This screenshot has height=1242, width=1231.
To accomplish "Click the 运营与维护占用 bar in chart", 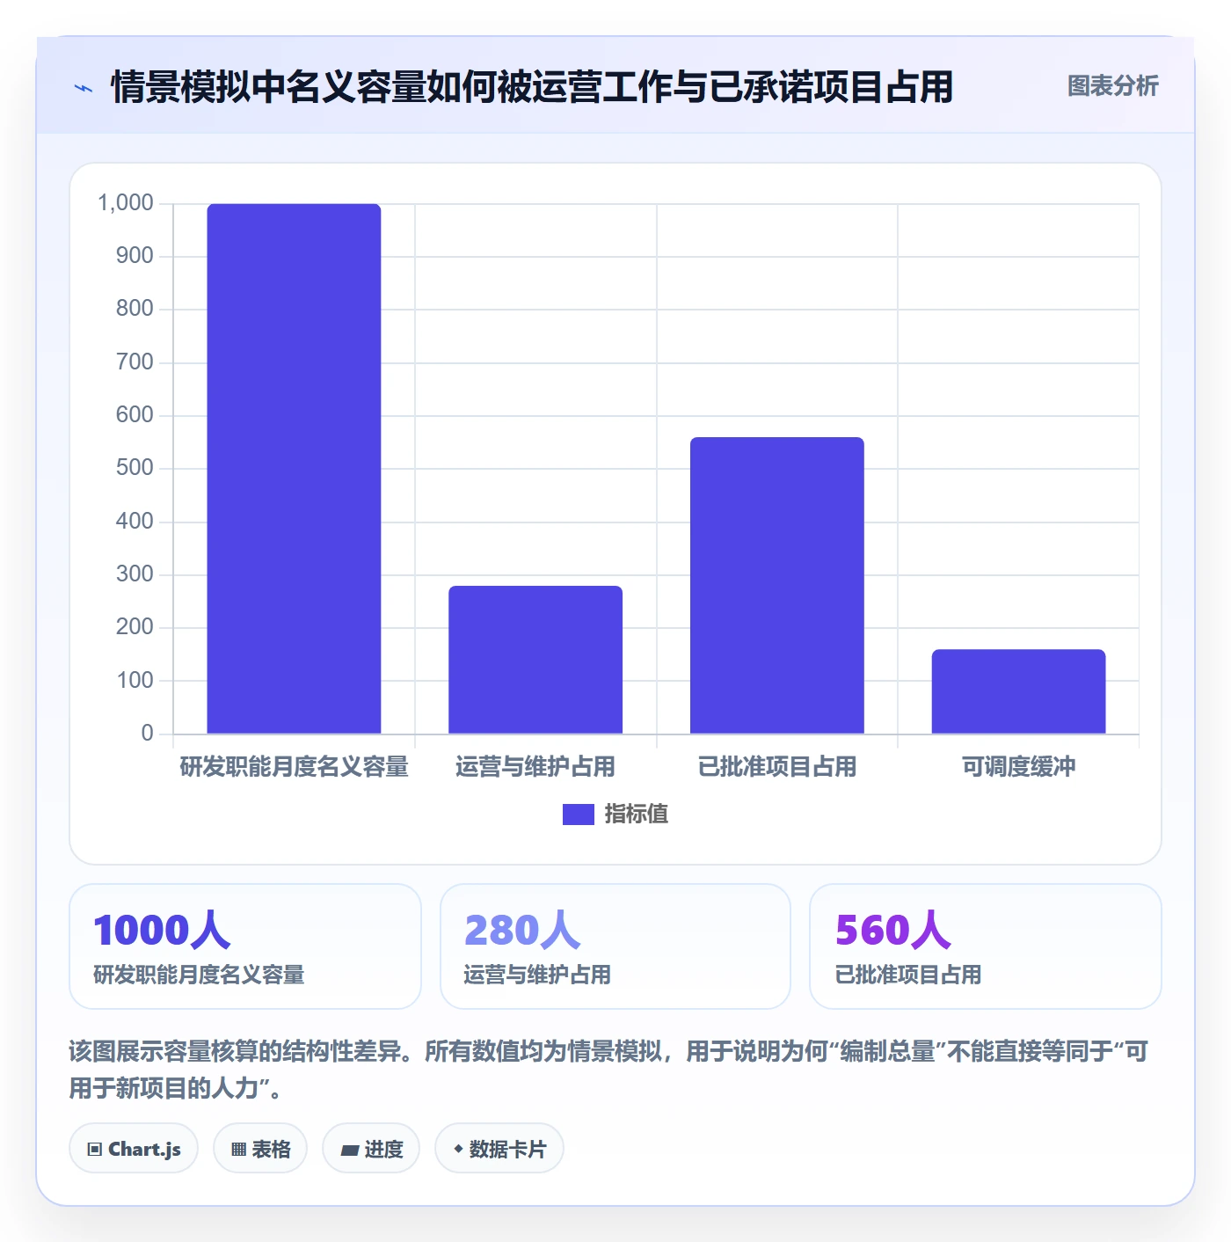I will [x=535, y=660].
